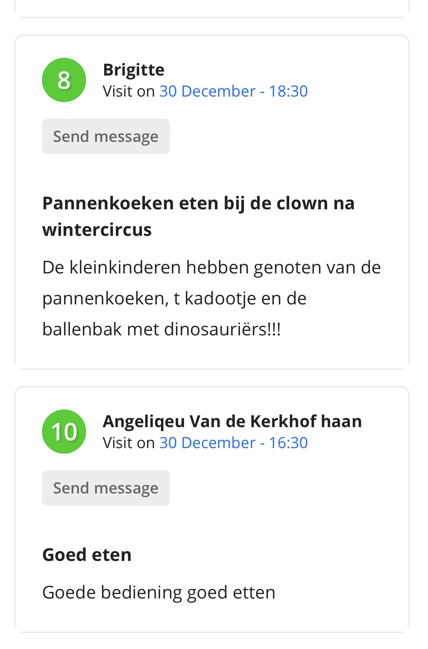Viewport: 428px width, 649px height.
Task: Click review text 'Goede bediening goed etten'
Action: (x=159, y=593)
